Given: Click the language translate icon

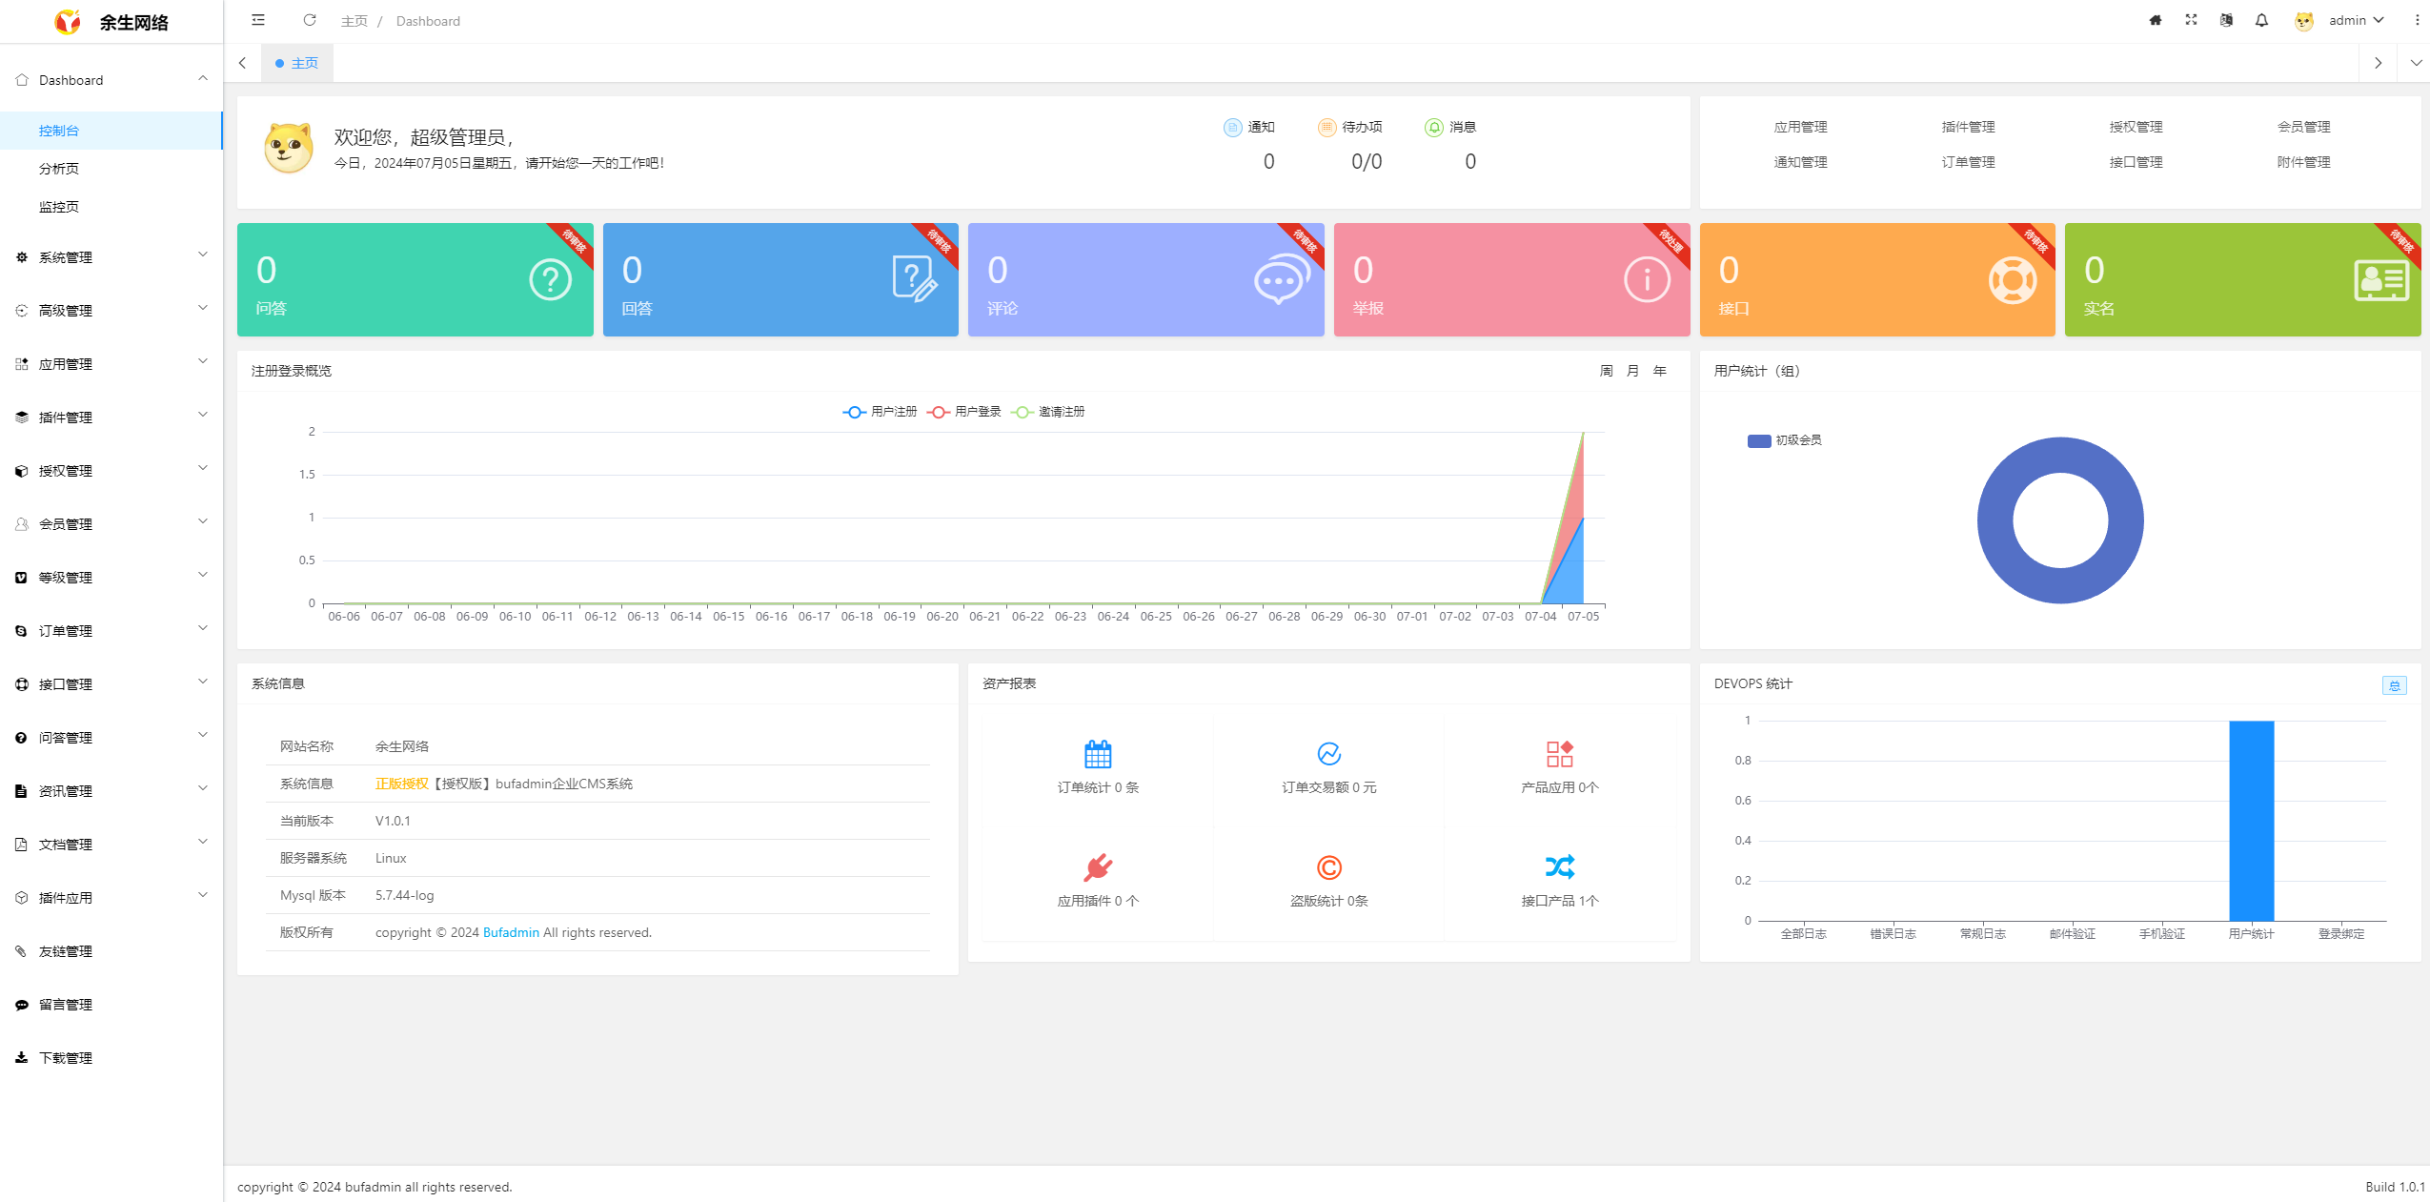Looking at the screenshot, I should click(x=2226, y=20).
